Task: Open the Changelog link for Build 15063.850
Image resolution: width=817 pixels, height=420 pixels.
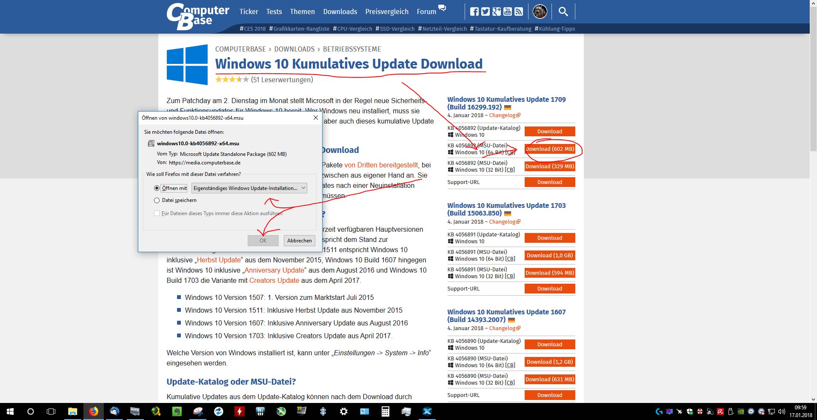Action: click(505, 222)
